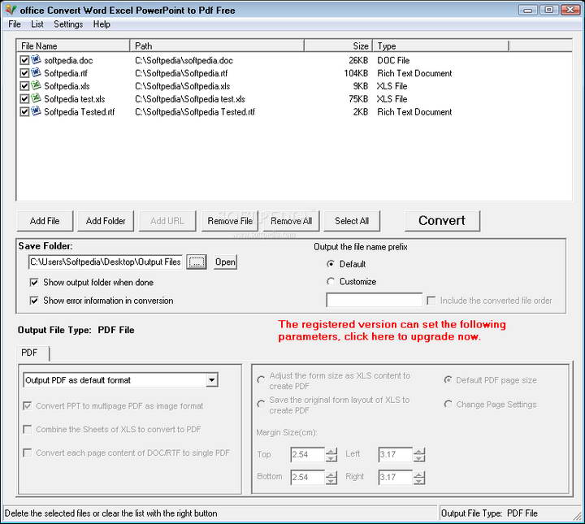Uncheck the Softpedia.rtf file checkbox
This screenshot has height=524, width=585.
[24, 73]
